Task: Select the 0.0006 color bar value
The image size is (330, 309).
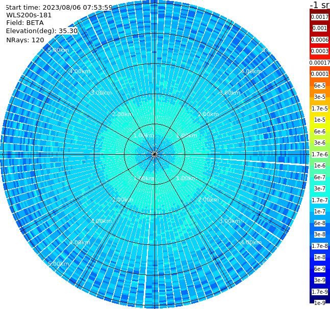Action: [x=320, y=40]
